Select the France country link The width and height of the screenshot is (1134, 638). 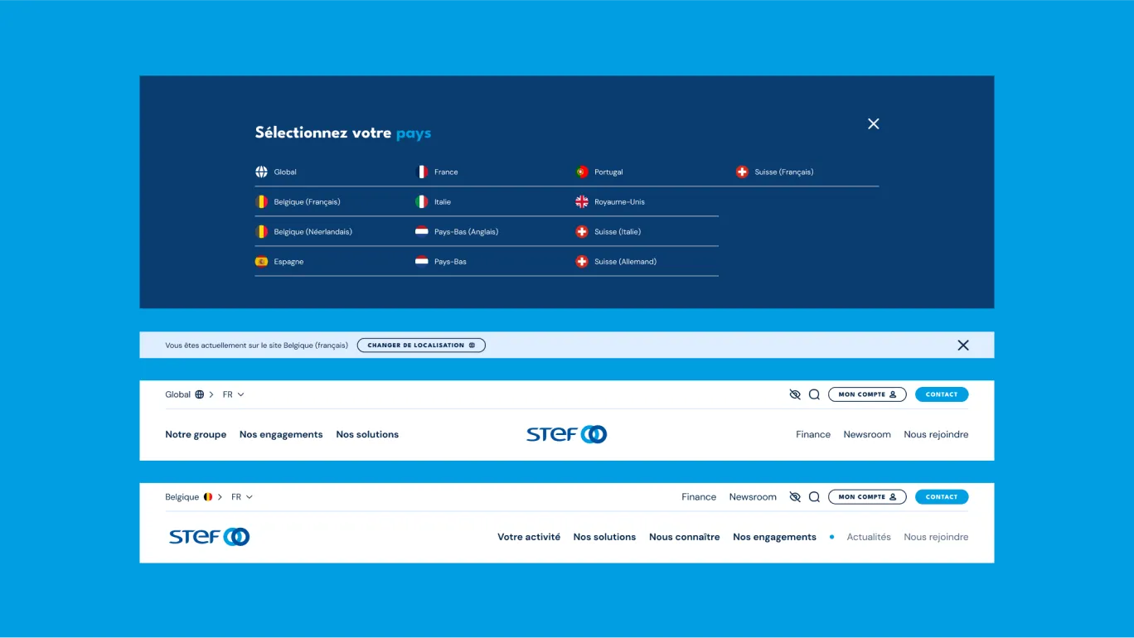(x=446, y=172)
